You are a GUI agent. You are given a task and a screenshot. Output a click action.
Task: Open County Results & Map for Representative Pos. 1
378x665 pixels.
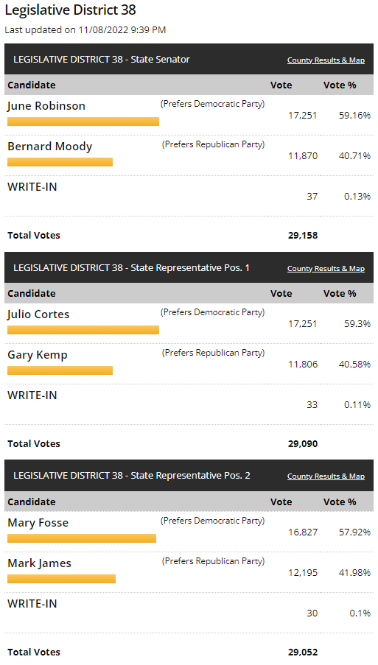(x=326, y=268)
